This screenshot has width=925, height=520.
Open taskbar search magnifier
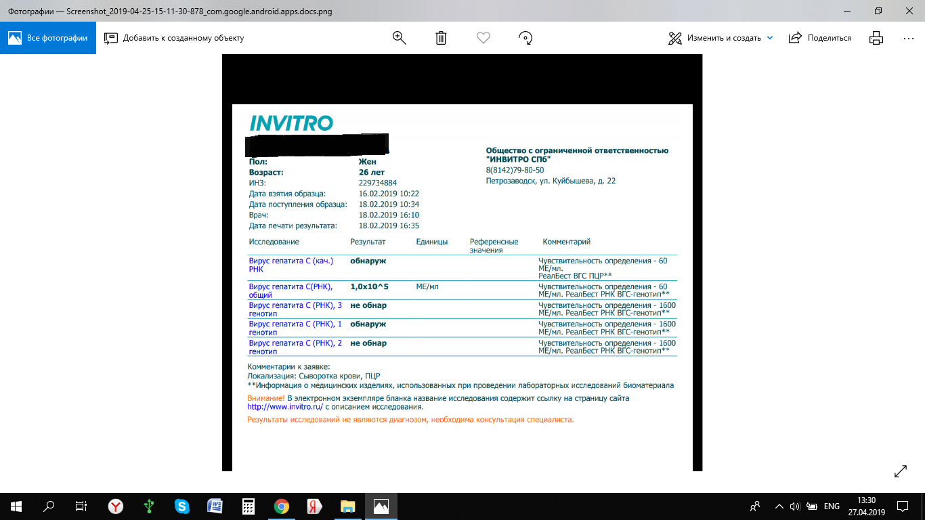coord(49,506)
